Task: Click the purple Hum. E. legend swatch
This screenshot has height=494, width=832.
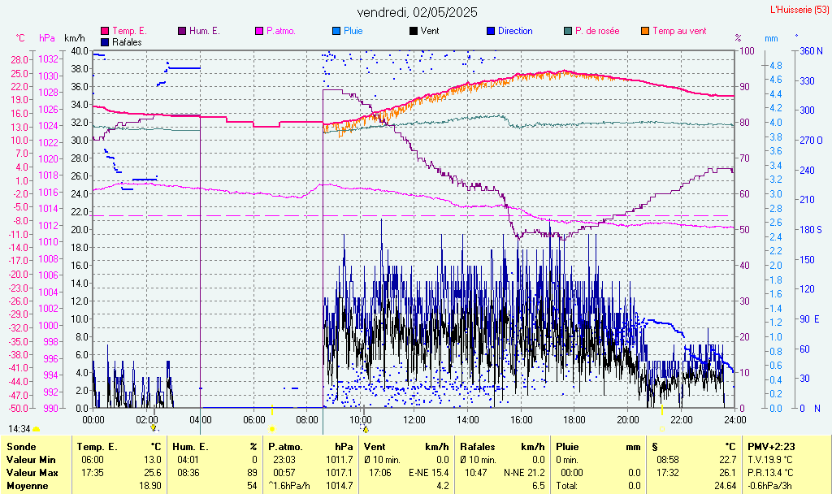Action: click(x=182, y=32)
